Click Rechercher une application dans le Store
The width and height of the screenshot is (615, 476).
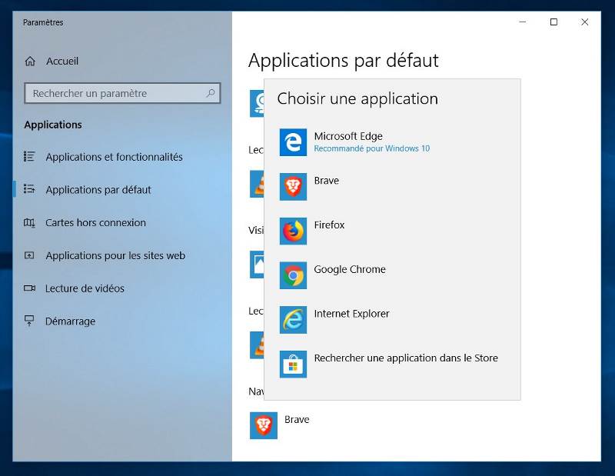tap(406, 358)
